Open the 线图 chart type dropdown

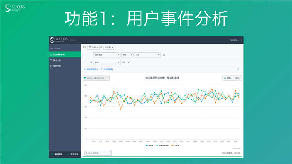coord(228,78)
